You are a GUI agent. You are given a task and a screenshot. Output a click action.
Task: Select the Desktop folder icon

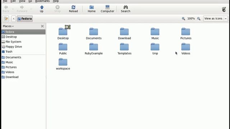pyautogui.click(x=63, y=32)
